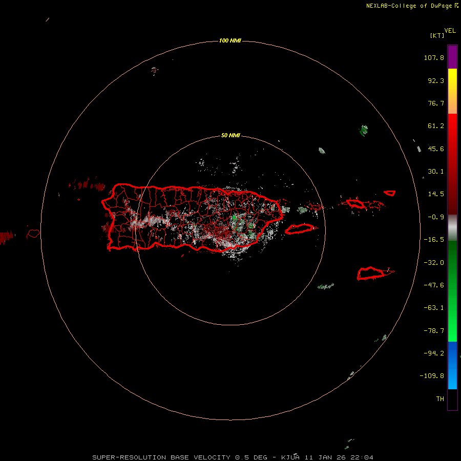Click the NEXLAB-College of DuPage credit text
The width and height of the screenshot is (461, 461).
(x=409, y=6)
